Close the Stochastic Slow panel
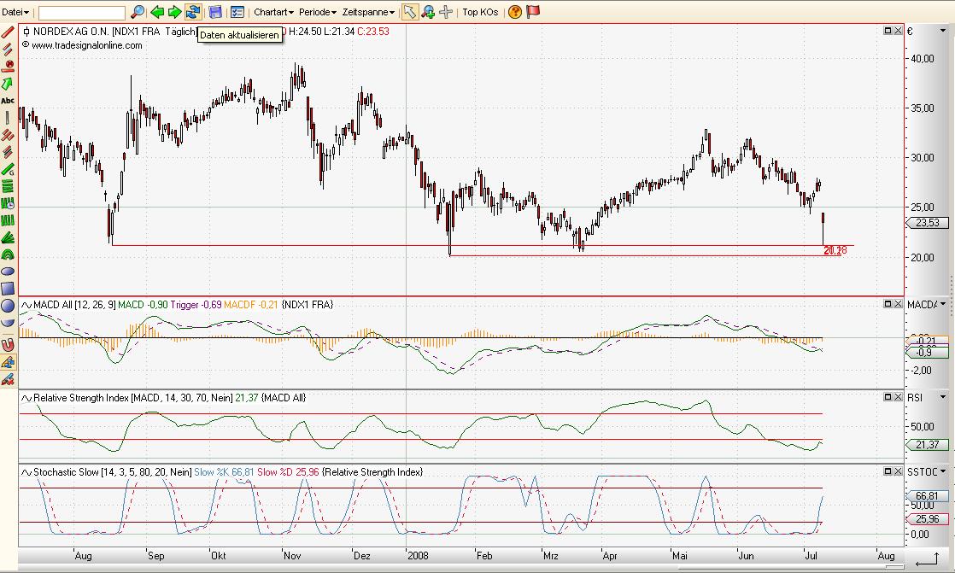 coord(898,471)
